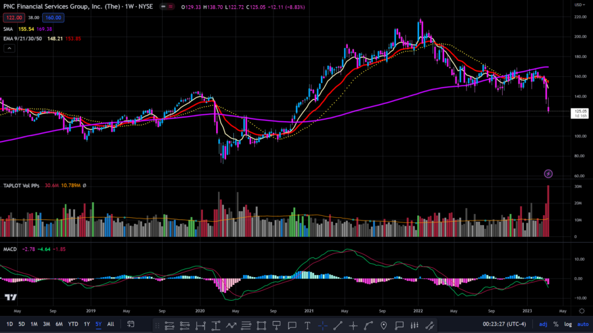Click the red 122.00 sell button
593x333 pixels.
pyautogui.click(x=14, y=18)
